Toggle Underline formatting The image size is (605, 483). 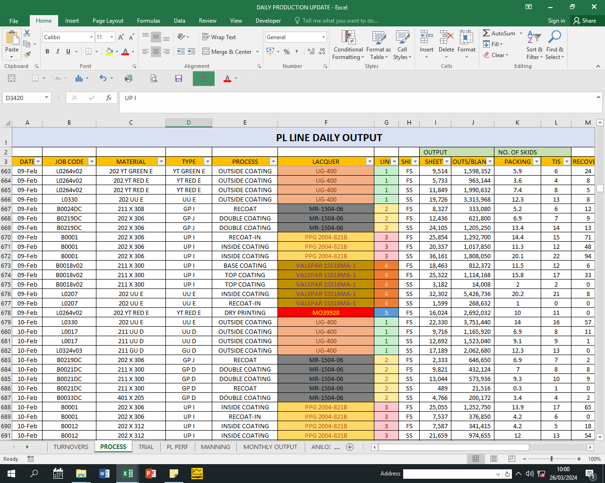[x=68, y=51]
